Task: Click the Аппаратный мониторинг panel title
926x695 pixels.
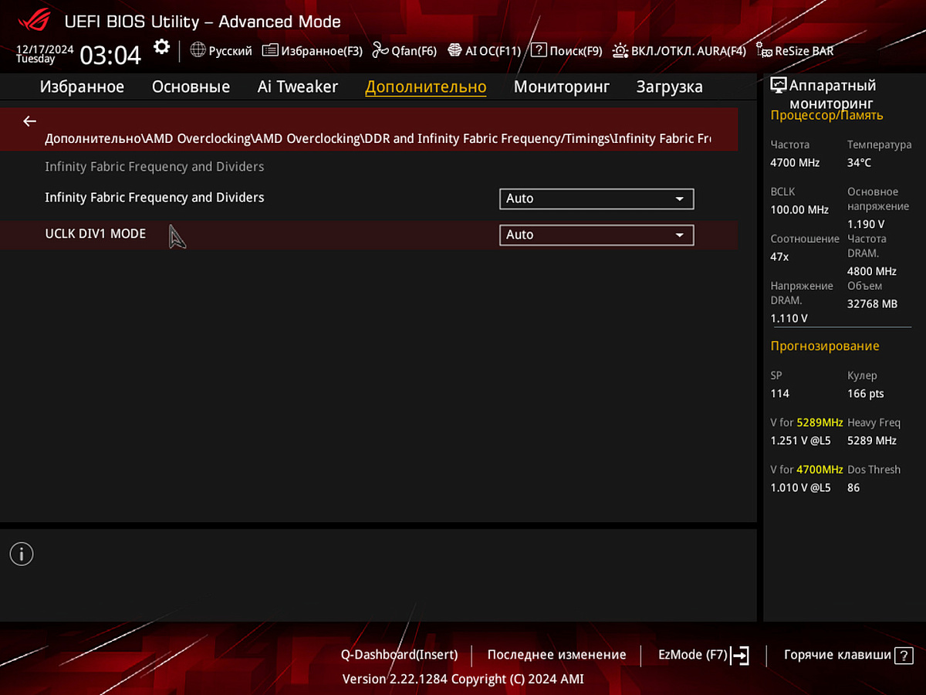Action: pyautogui.click(x=833, y=94)
